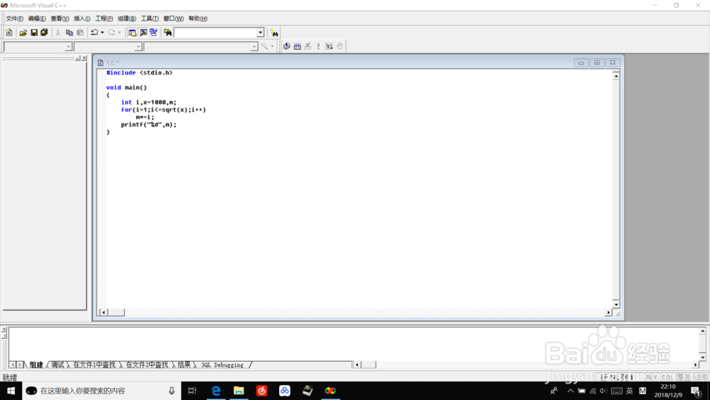Expand the WizardBar filter combo box
Screen dimensions: 710x400
point(138,47)
